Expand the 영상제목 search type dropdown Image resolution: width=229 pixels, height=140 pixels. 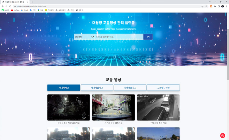(x=84, y=37)
